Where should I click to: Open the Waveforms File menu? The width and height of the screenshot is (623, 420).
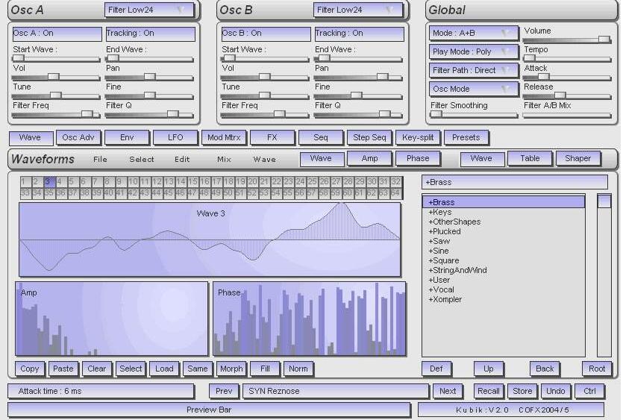[x=100, y=160]
